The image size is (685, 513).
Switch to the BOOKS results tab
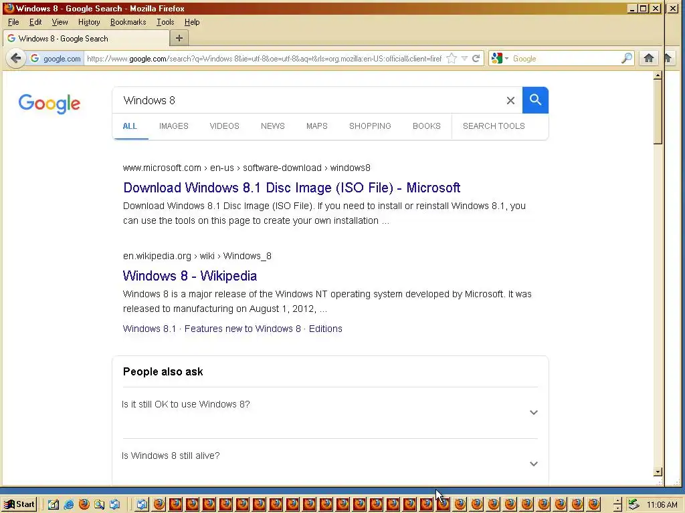[x=426, y=126]
